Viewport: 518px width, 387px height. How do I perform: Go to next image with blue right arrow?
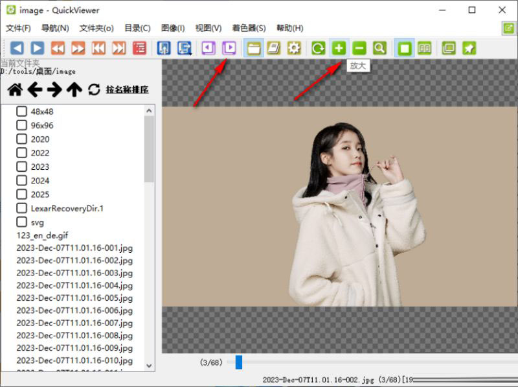[x=38, y=48]
